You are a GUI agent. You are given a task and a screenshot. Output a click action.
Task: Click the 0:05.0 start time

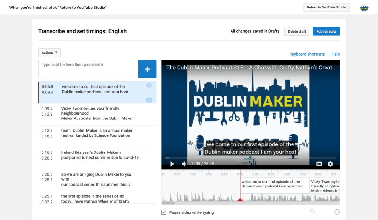(48, 87)
